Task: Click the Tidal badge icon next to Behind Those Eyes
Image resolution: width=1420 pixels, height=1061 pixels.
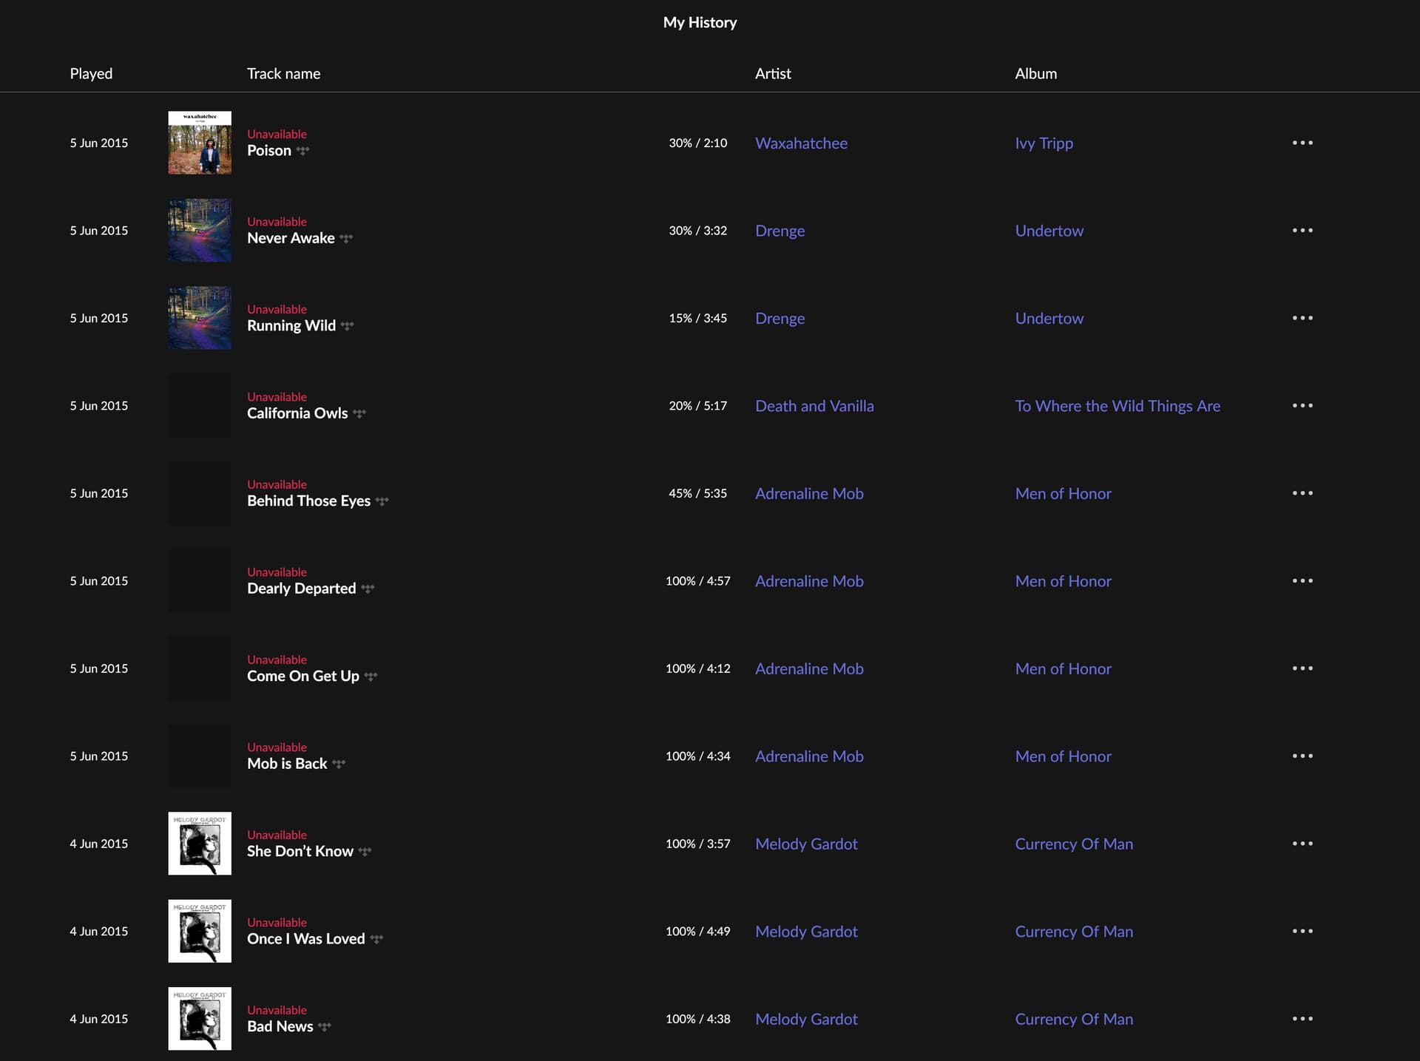Action: click(382, 501)
